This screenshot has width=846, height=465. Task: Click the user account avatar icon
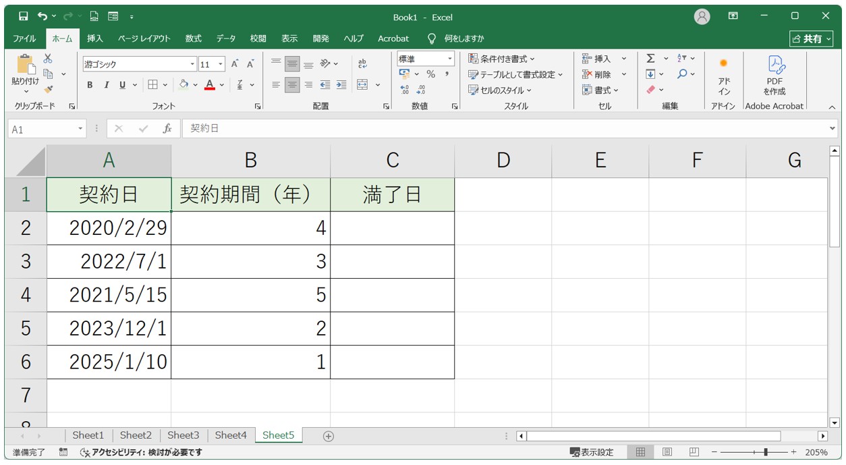(702, 17)
